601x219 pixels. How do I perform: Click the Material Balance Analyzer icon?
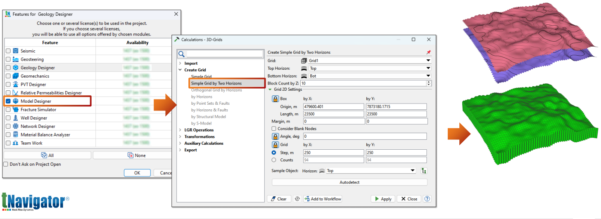(16, 135)
